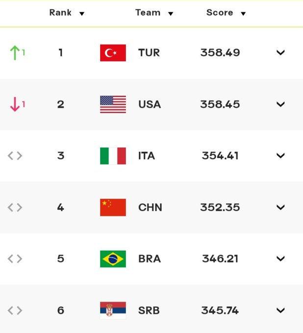Image resolution: width=303 pixels, height=333 pixels.
Task: Click the Serbia flag icon
Action: [x=113, y=310]
